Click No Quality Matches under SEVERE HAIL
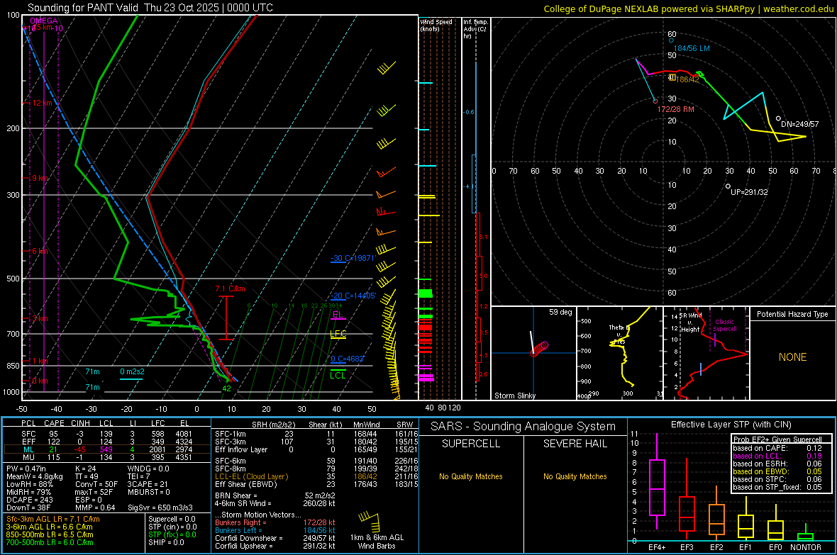The width and height of the screenshot is (837, 555). tap(575, 476)
